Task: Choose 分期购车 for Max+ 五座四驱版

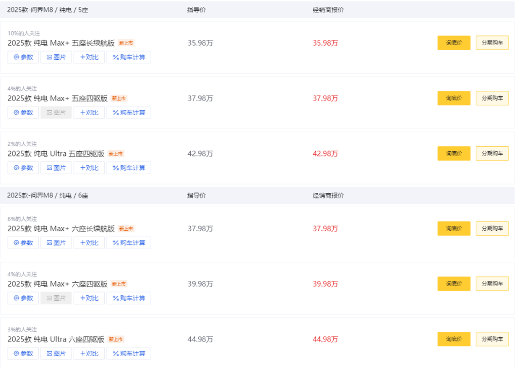Action: click(x=492, y=98)
